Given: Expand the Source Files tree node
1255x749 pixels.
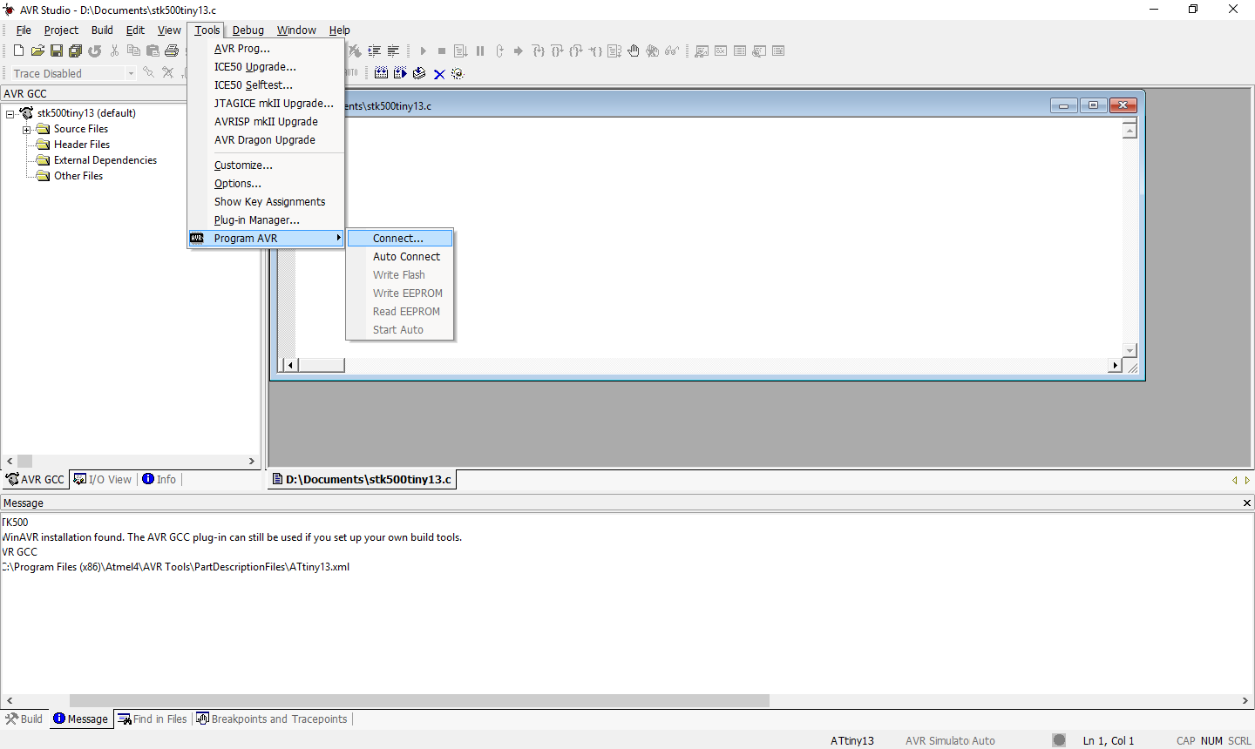Looking at the screenshot, I should 26,130.
